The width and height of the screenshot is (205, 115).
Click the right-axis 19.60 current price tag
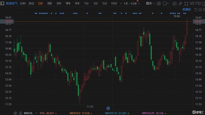pos(199,21)
